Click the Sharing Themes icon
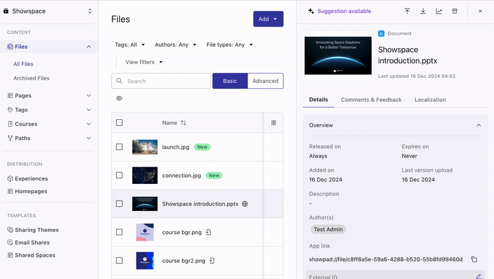This screenshot has height=279, width=494. pyautogui.click(x=10, y=230)
